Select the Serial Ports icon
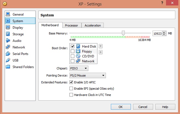Image resolution: width=180 pixels, height=114 pixels. click(8, 54)
